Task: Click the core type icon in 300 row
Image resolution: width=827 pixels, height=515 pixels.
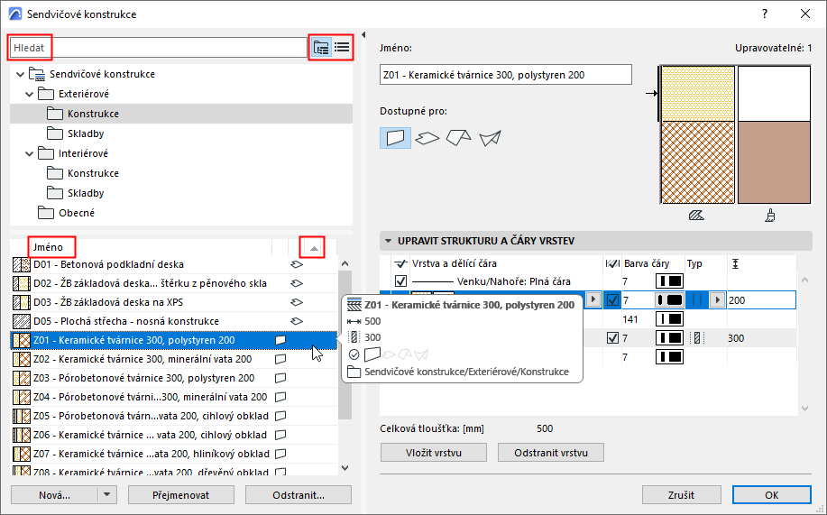Action: coord(697,338)
